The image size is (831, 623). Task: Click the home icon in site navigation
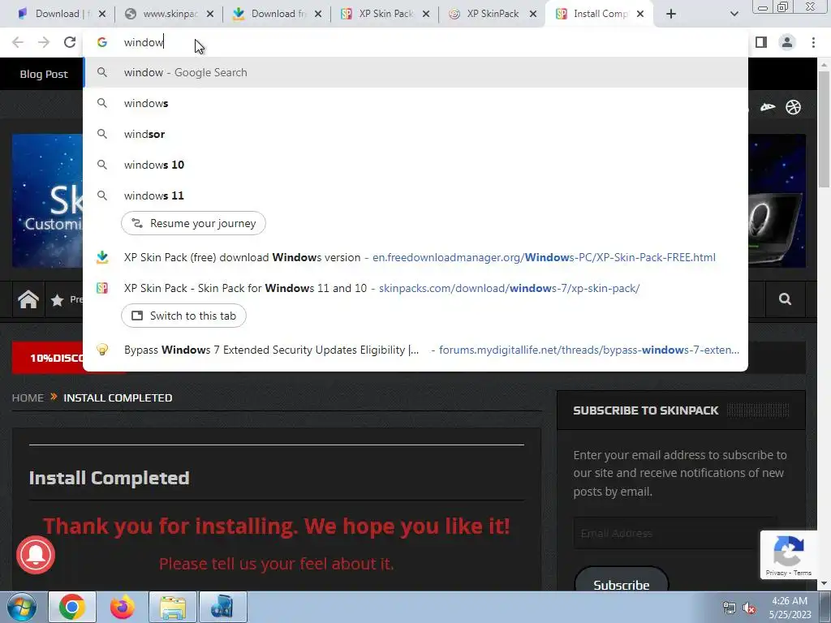(28, 300)
